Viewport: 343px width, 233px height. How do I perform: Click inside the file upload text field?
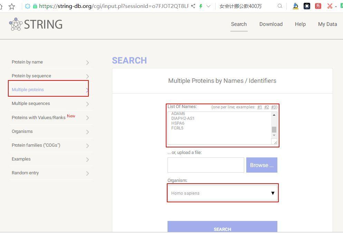coord(206,165)
